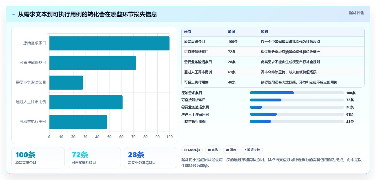Click the footer note starting with 漏斗用于提醒团队
This screenshot has width=376, height=180.
point(272,163)
